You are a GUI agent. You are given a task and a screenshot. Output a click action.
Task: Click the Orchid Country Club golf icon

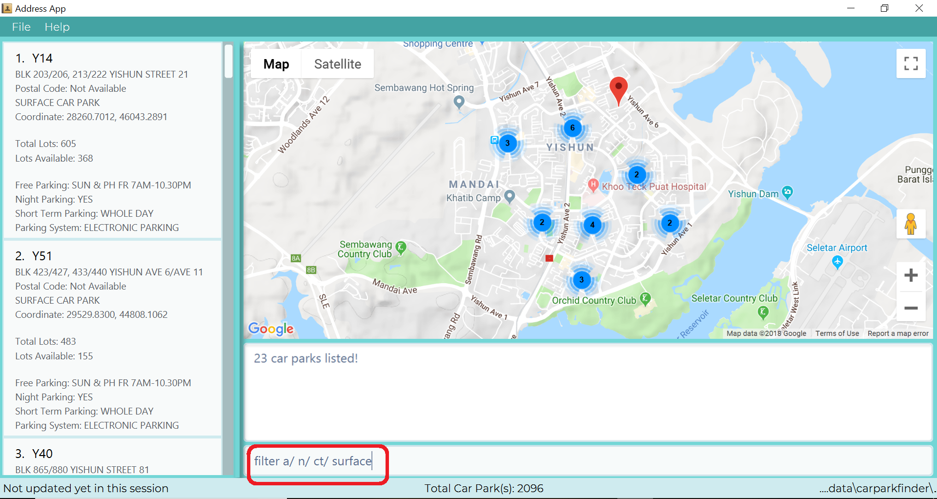(645, 299)
